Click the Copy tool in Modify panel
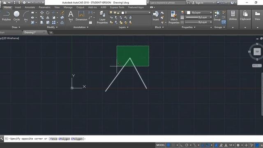Image resolution: width=263 pixels, height=148 pixels. pos(42,17)
